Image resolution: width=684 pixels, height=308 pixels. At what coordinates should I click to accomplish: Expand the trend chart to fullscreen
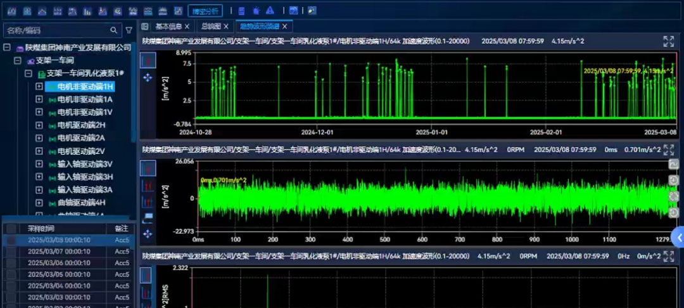[x=668, y=41]
